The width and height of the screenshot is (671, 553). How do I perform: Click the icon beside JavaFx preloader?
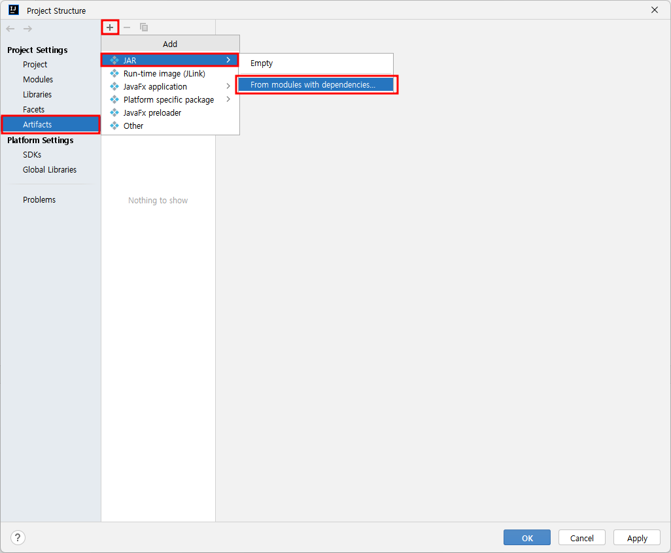tap(114, 112)
